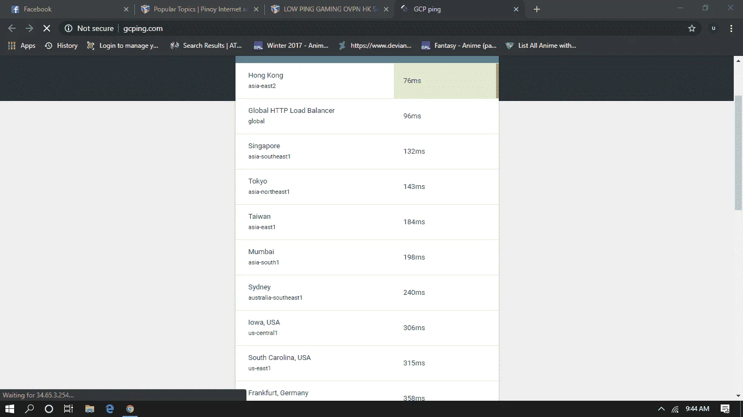743x417 pixels.
Task: Select the Sydney australia-southeast1 row
Action: [367, 293]
